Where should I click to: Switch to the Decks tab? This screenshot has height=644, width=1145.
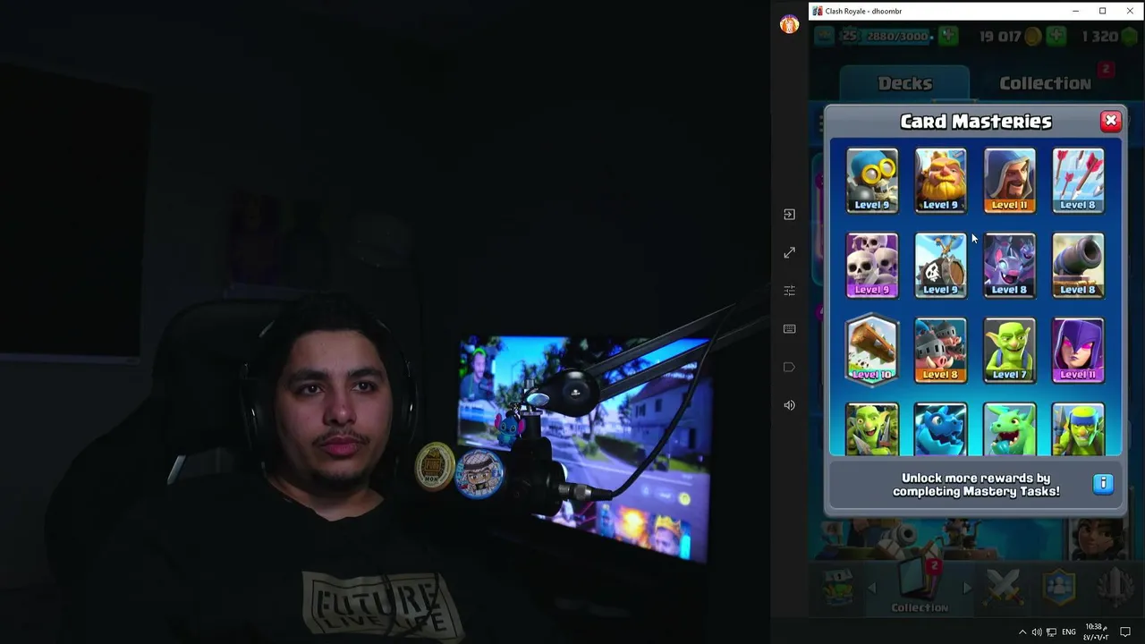point(904,83)
